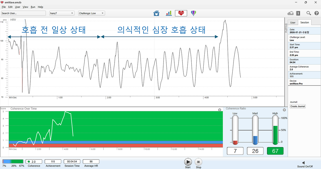Click the HeartCloud sync icon
Viewport: 321px width, 169px height.
(290, 13)
